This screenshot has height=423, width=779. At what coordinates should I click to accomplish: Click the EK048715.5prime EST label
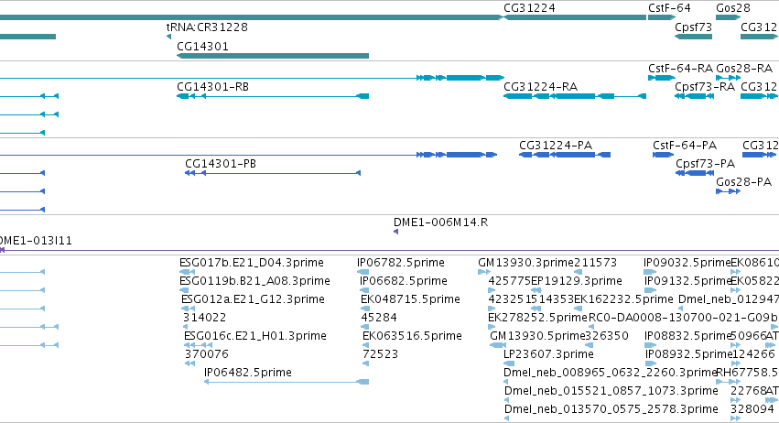[x=410, y=299]
